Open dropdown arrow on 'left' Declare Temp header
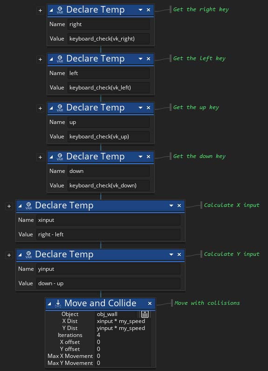This screenshot has height=371, width=268. pos(140,59)
